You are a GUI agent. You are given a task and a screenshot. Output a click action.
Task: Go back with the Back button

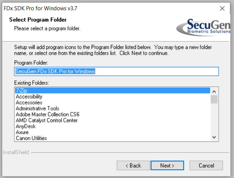(x=133, y=166)
